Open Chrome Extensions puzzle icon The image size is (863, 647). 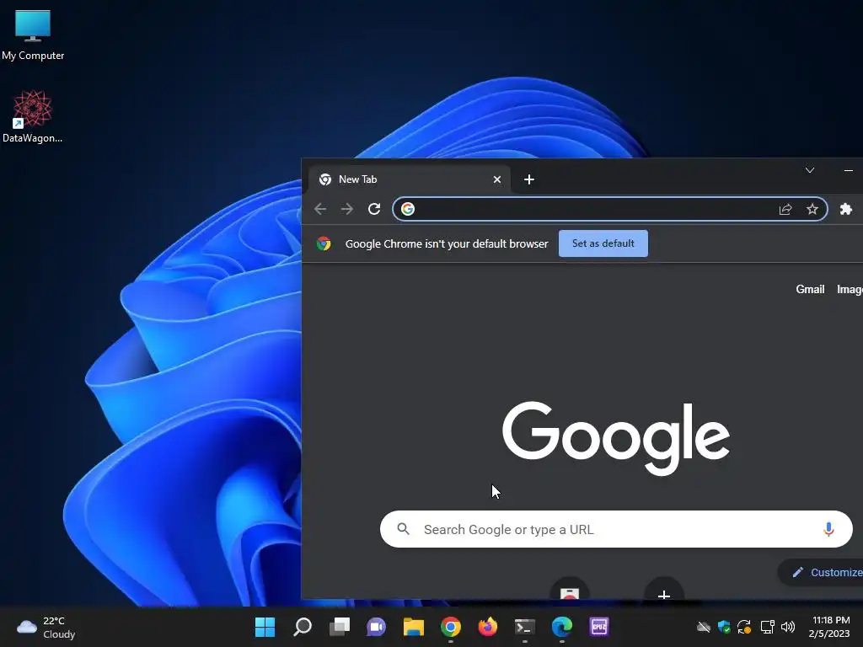tap(846, 209)
